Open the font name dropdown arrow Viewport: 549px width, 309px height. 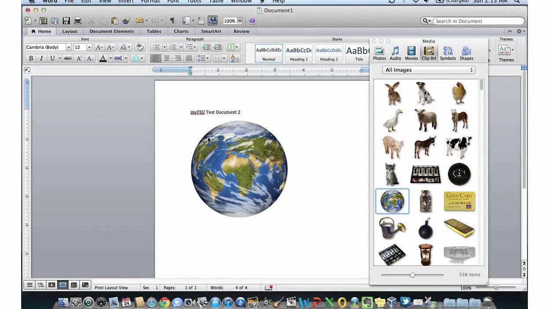coord(69,47)
